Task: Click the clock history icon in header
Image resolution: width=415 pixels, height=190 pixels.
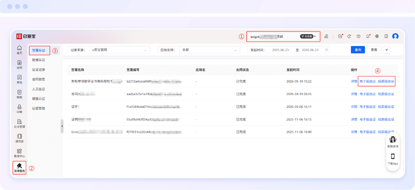Action: [349, 36]
